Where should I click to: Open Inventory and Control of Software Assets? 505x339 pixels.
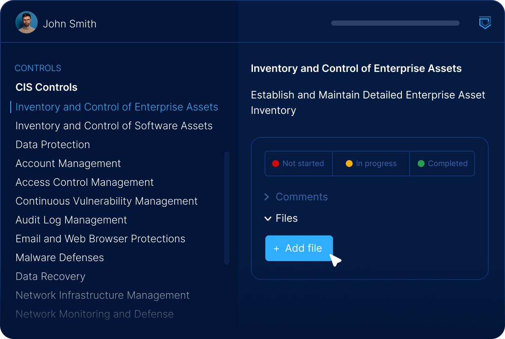[x=114, y=126]
